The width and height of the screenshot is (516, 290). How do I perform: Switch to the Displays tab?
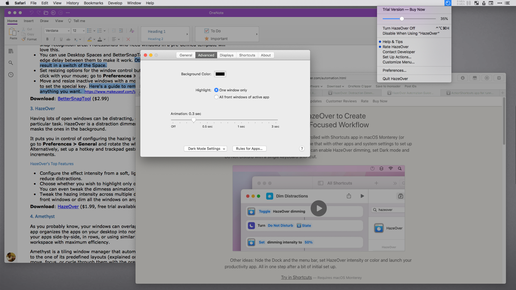(x=227, y=55)
